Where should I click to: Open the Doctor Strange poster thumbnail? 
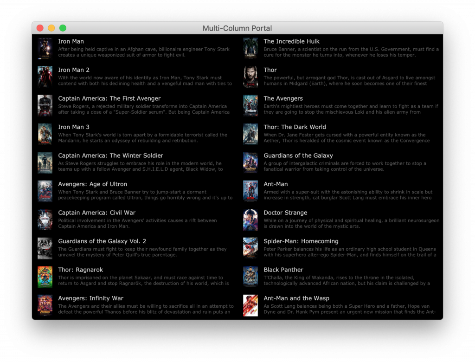(250, 220)
